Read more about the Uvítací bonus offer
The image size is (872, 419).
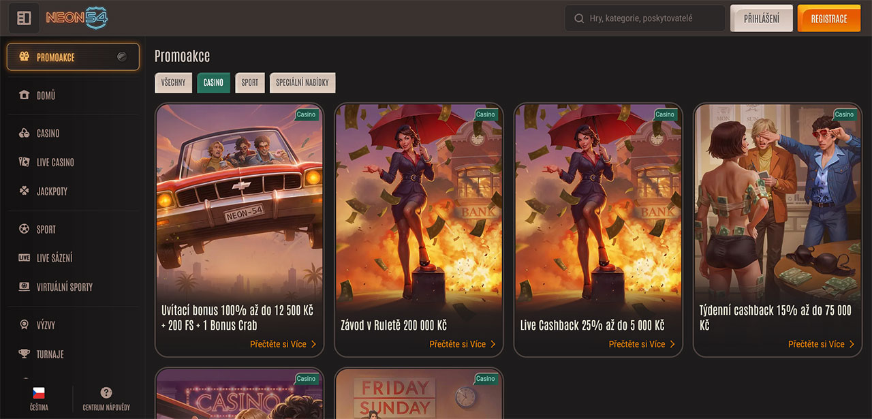284,344
